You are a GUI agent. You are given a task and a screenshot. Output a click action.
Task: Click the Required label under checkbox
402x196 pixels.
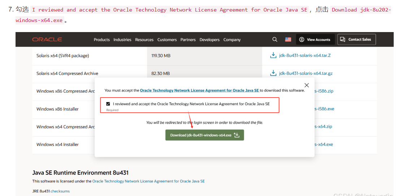[113, 110]
